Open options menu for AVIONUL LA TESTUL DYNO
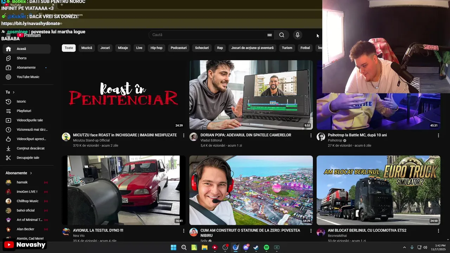This screenshot has width=450, height=253. coord(184,231)
